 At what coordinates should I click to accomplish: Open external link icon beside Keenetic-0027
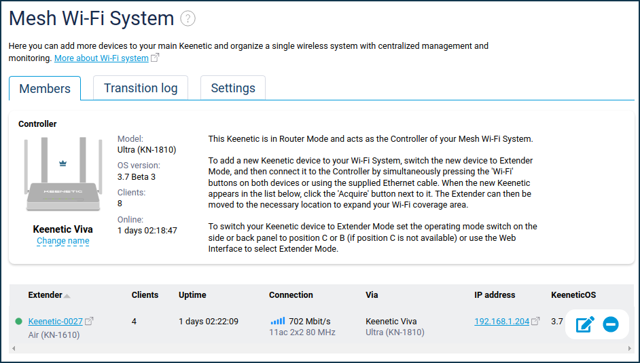(x=89, y=321)
